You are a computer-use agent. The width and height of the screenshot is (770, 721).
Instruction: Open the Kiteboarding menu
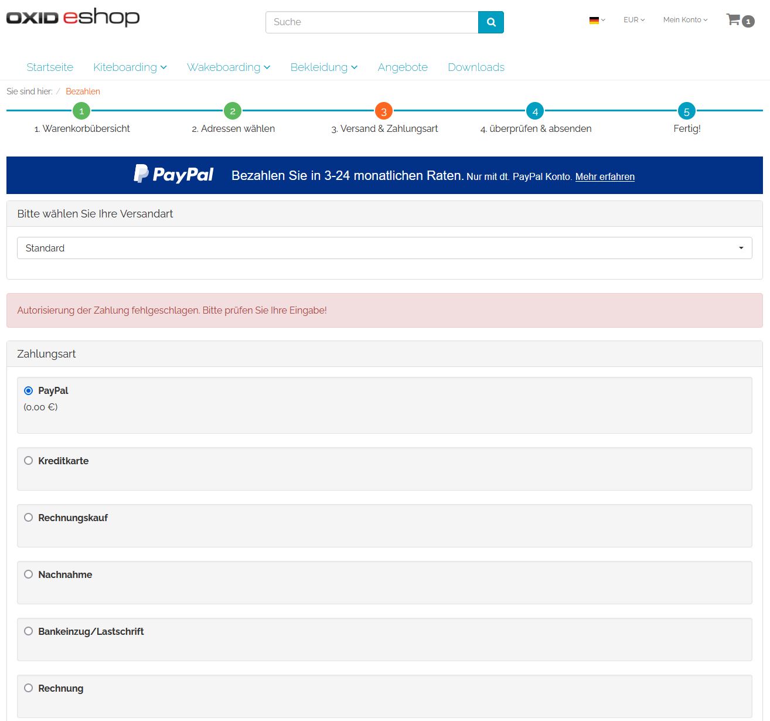pos(130,67)
